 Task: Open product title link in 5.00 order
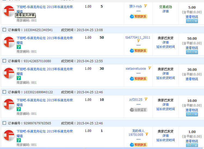pyautogui.click(x=45, y=9)
